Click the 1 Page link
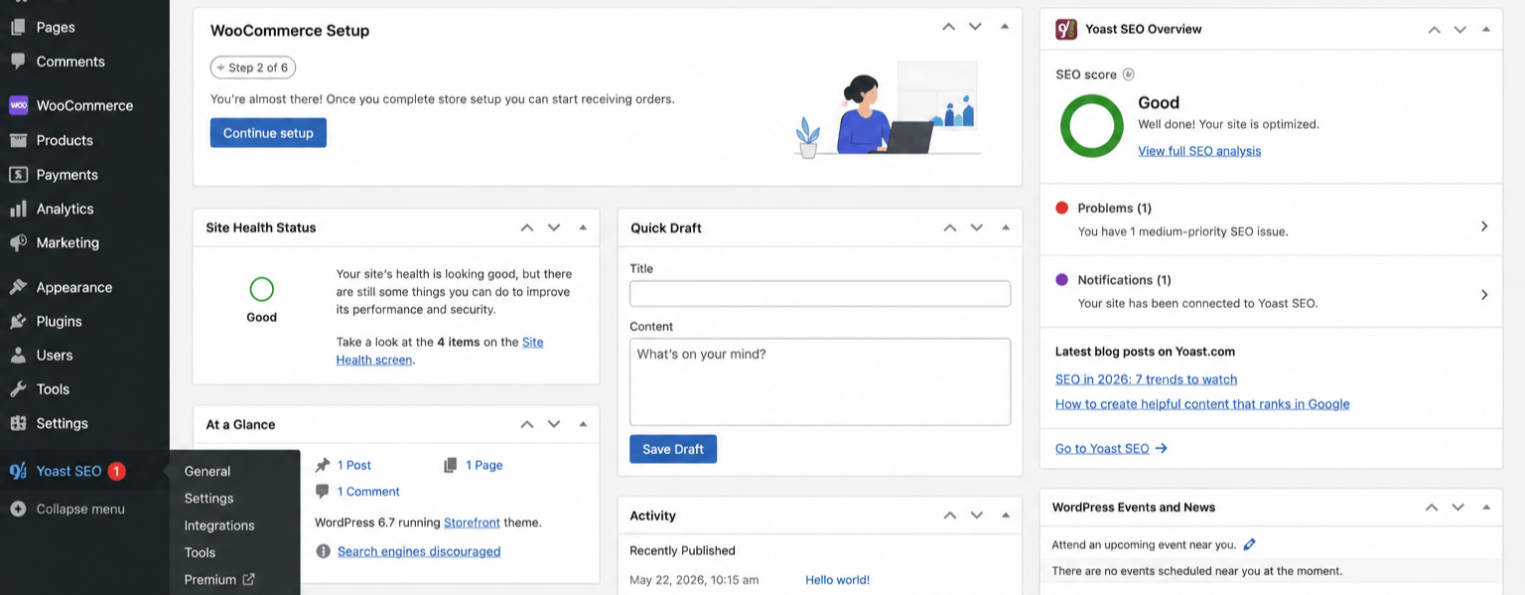 [x=485, y=465]
